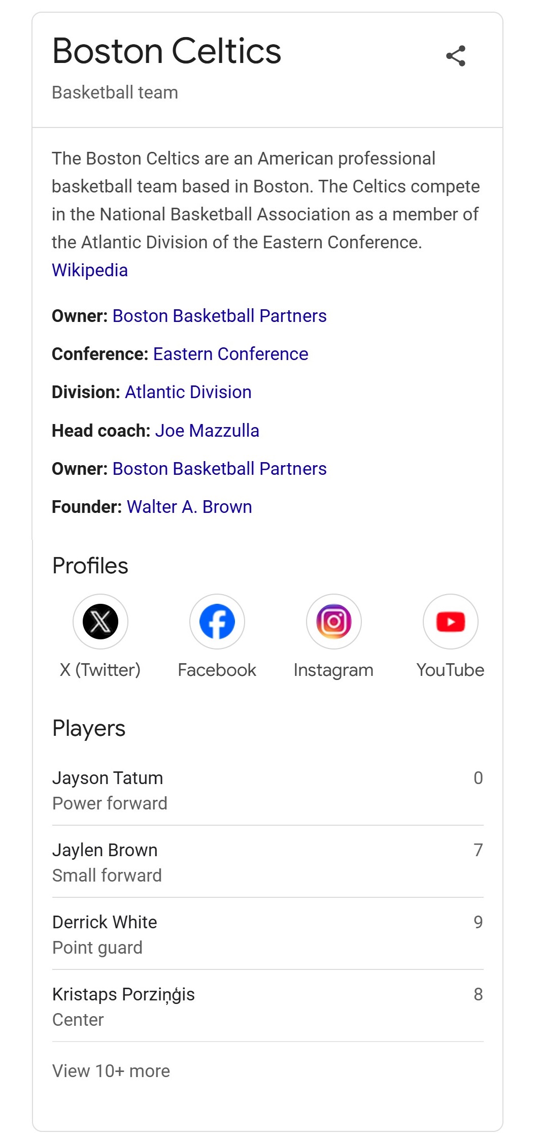This screenshot has width=541, height=1137.
Task: Open head coach Joe Mazzulla link
Action: (207, 431)
